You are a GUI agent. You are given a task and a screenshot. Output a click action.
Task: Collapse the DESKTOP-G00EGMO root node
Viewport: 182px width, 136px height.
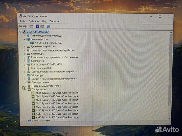[x=20, y=32]
